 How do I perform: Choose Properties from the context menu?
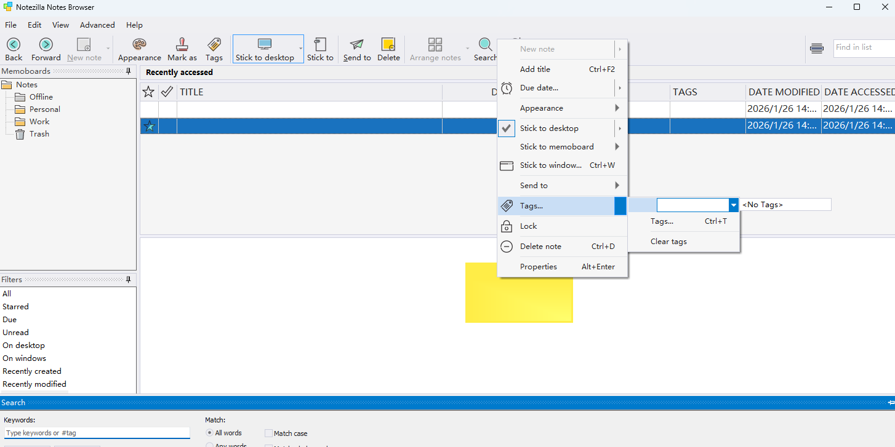(x=539, y=267)
